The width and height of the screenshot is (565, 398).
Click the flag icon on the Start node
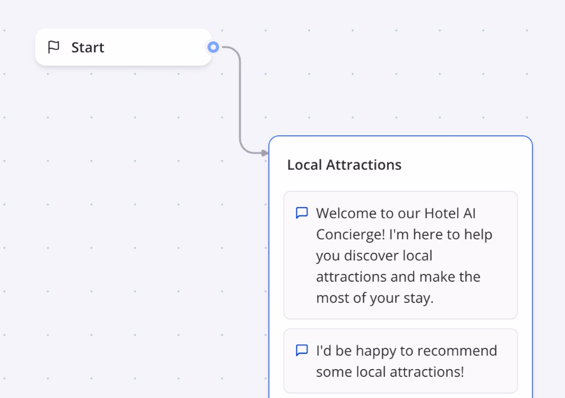tap(53, 47)
